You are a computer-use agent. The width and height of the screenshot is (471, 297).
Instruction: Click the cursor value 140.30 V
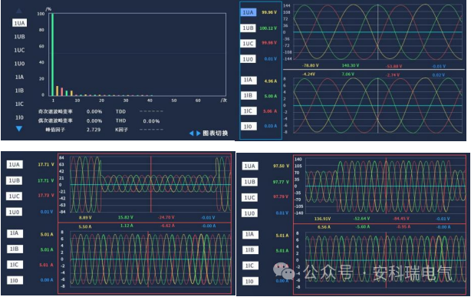click(351, 65)
